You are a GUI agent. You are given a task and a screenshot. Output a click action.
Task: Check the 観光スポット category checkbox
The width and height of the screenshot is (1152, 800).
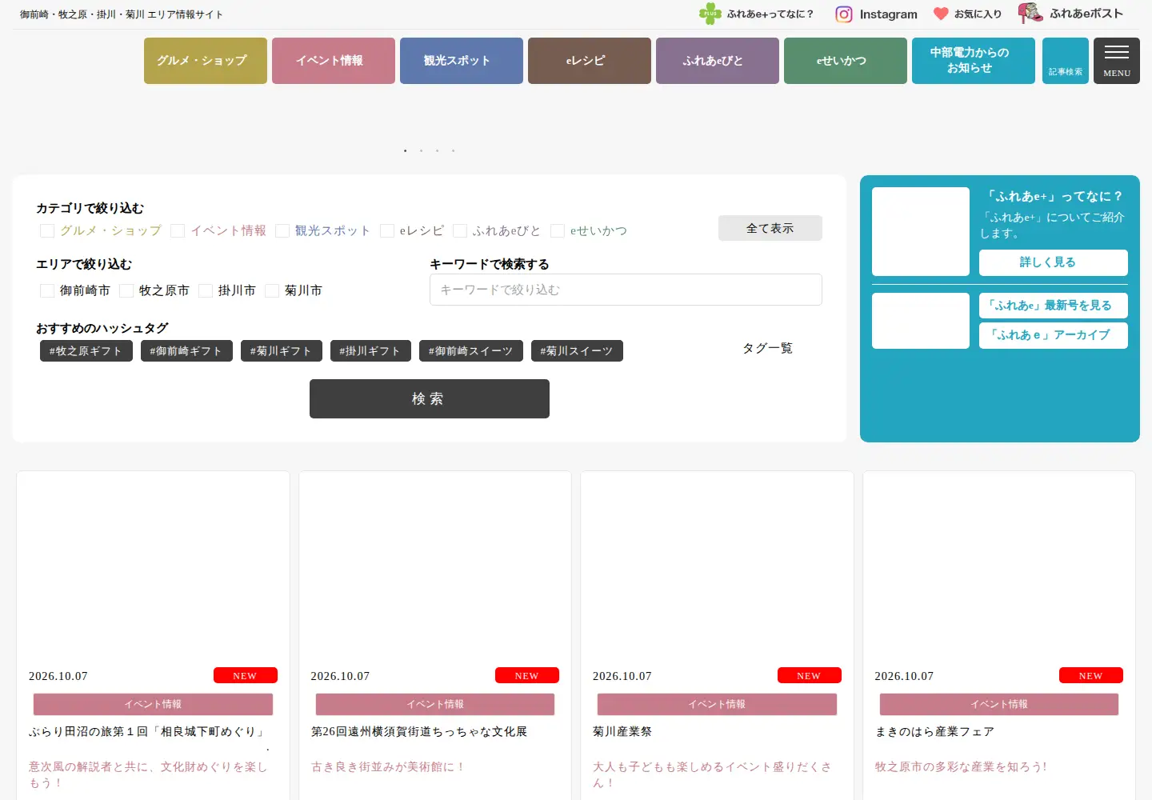pos(282,231)
